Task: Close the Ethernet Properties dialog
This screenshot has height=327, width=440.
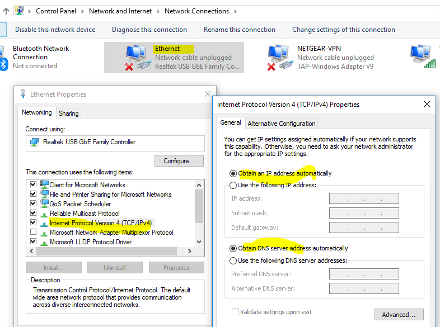Action: (x=207, y=94)
